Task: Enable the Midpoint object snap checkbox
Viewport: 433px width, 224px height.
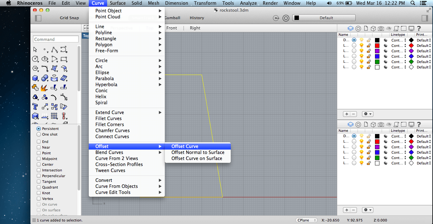Action: pyautogui.click(x=39, y=159)
